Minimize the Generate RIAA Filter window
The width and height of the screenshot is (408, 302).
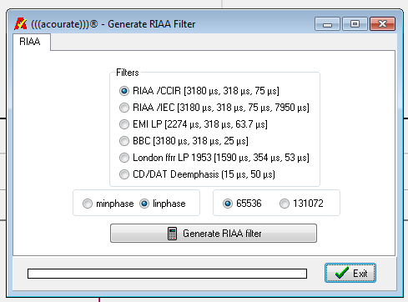(327, 24)
